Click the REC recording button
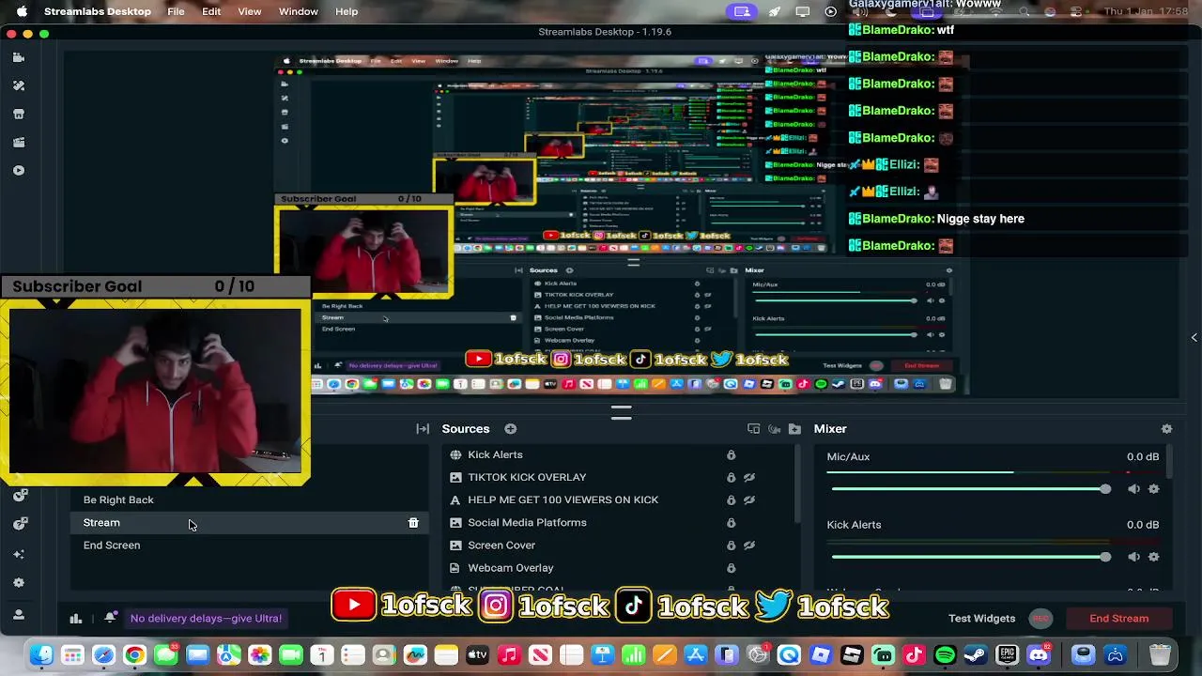The image size is (1202, 676). coord(1040,619)
